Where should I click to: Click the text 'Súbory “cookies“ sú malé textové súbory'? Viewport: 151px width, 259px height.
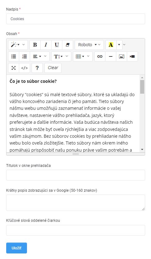(51, 95)
